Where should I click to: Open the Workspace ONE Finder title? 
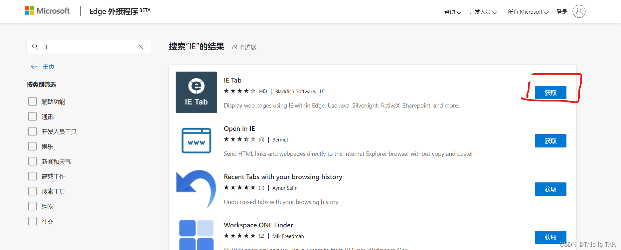pyautogui.click(x=258, y=225)
